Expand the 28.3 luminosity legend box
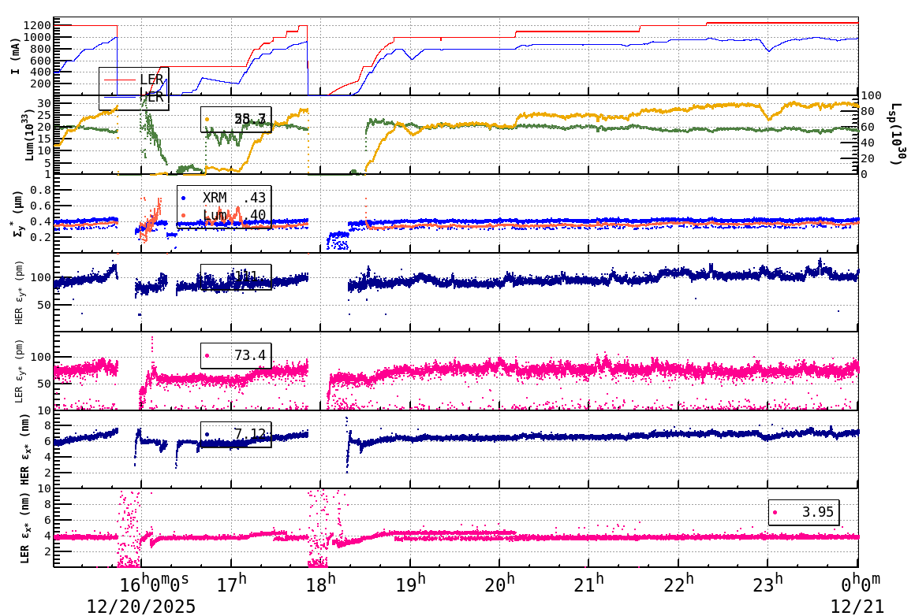This screenshot has height=616, width=915. (x=237, y=120)
